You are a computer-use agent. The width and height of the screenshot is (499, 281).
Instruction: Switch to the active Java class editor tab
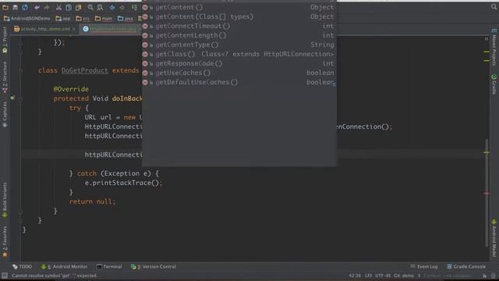[x=110, y=29]
